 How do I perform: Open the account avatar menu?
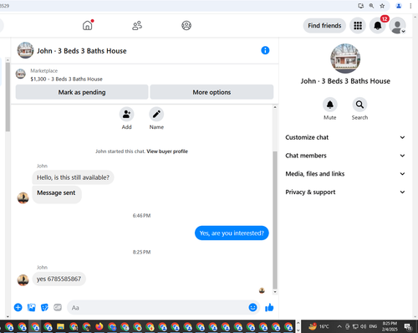pyautogui.click(x=398, y=26)
